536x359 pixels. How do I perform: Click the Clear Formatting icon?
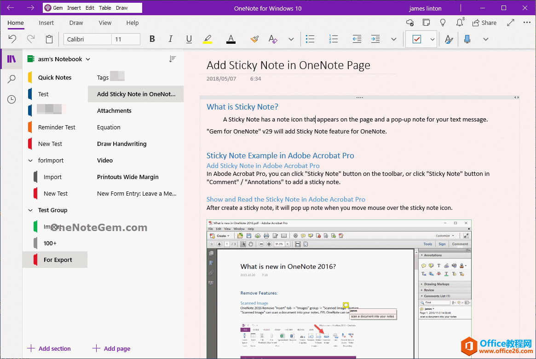coord(273,39)
